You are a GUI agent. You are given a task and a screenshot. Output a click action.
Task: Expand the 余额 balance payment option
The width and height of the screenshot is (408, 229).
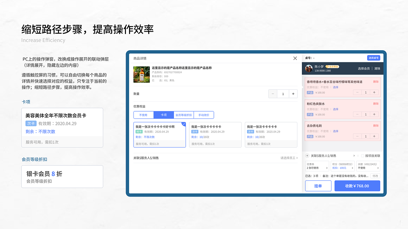368,166
